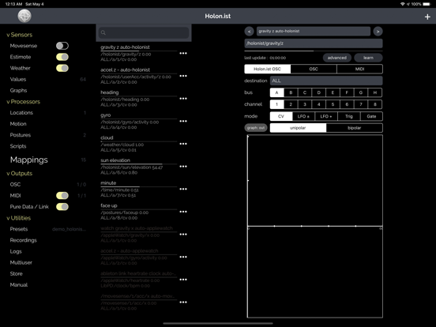Set mode to Gate
Viewport: 436px width, 327px height.
coord(371,116)
